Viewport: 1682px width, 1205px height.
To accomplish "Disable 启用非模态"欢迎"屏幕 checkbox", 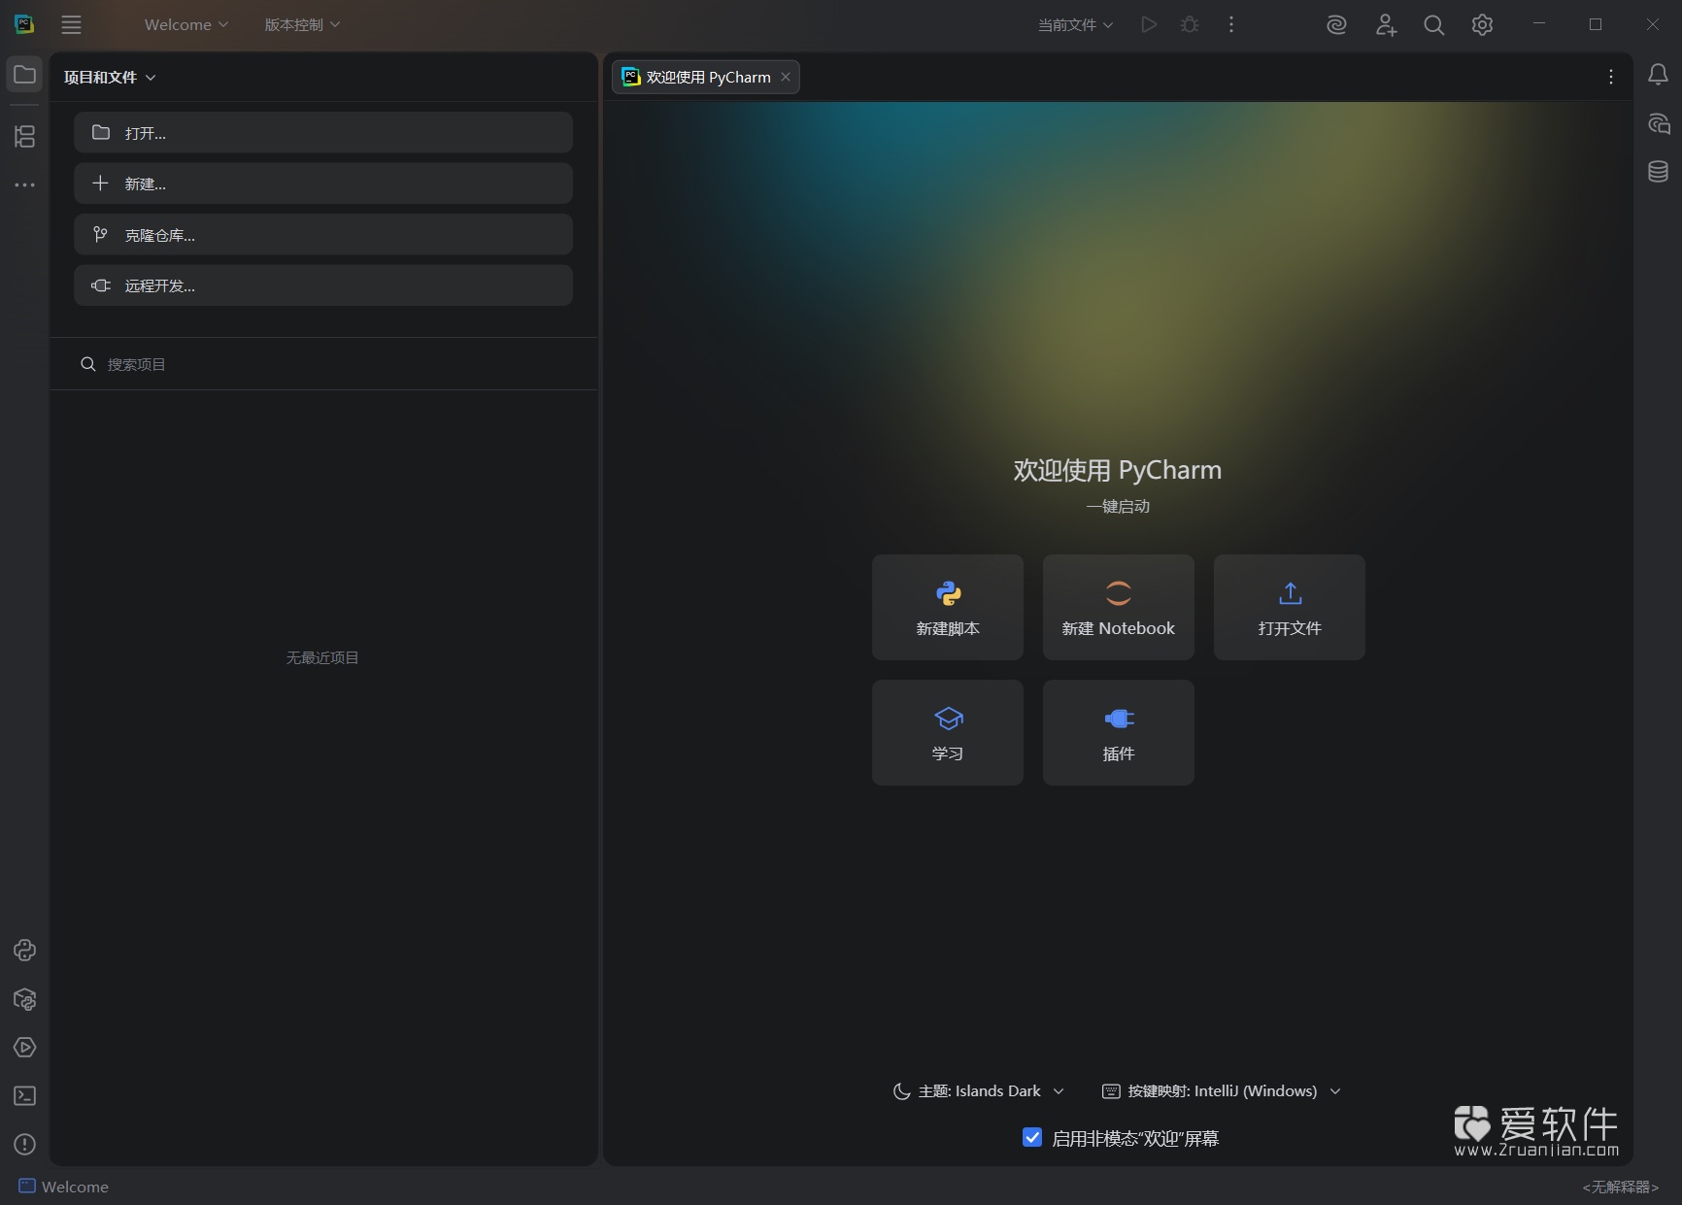I will pyautogui.click(x=1032, y=1137).
